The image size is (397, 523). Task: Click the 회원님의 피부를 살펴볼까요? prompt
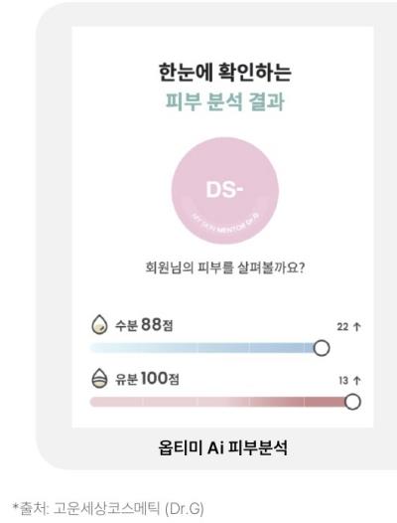[x=225, y=267]
